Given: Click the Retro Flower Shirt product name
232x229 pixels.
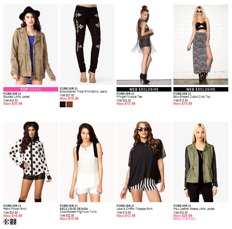Looking at the screenshot, I should click(x=15, y=209).
